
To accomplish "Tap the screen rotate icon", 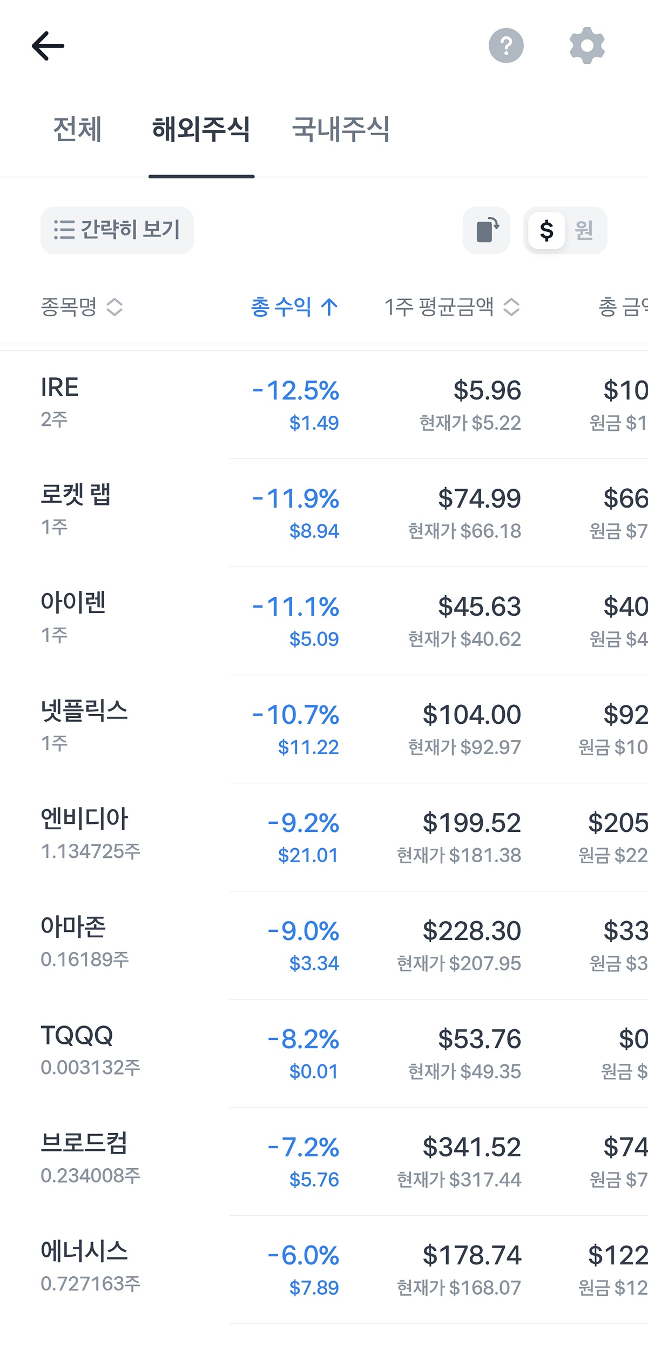I will (487, 230).
